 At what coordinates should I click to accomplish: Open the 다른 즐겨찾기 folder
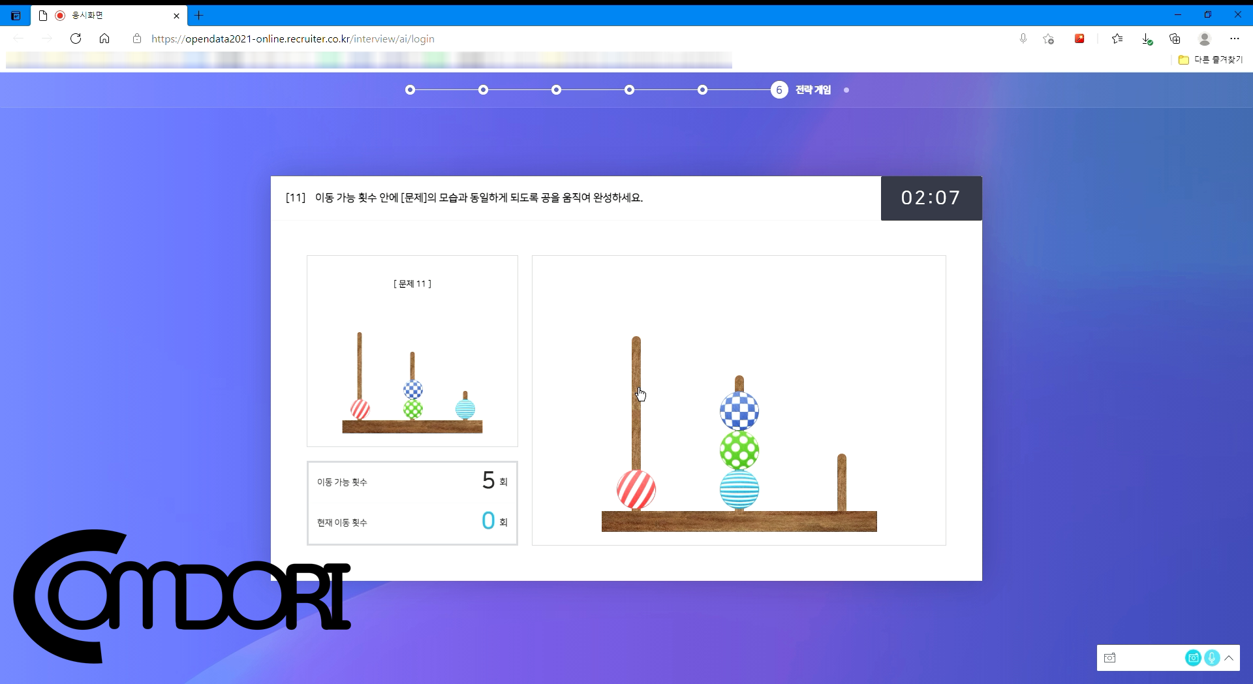(1211, 59)
